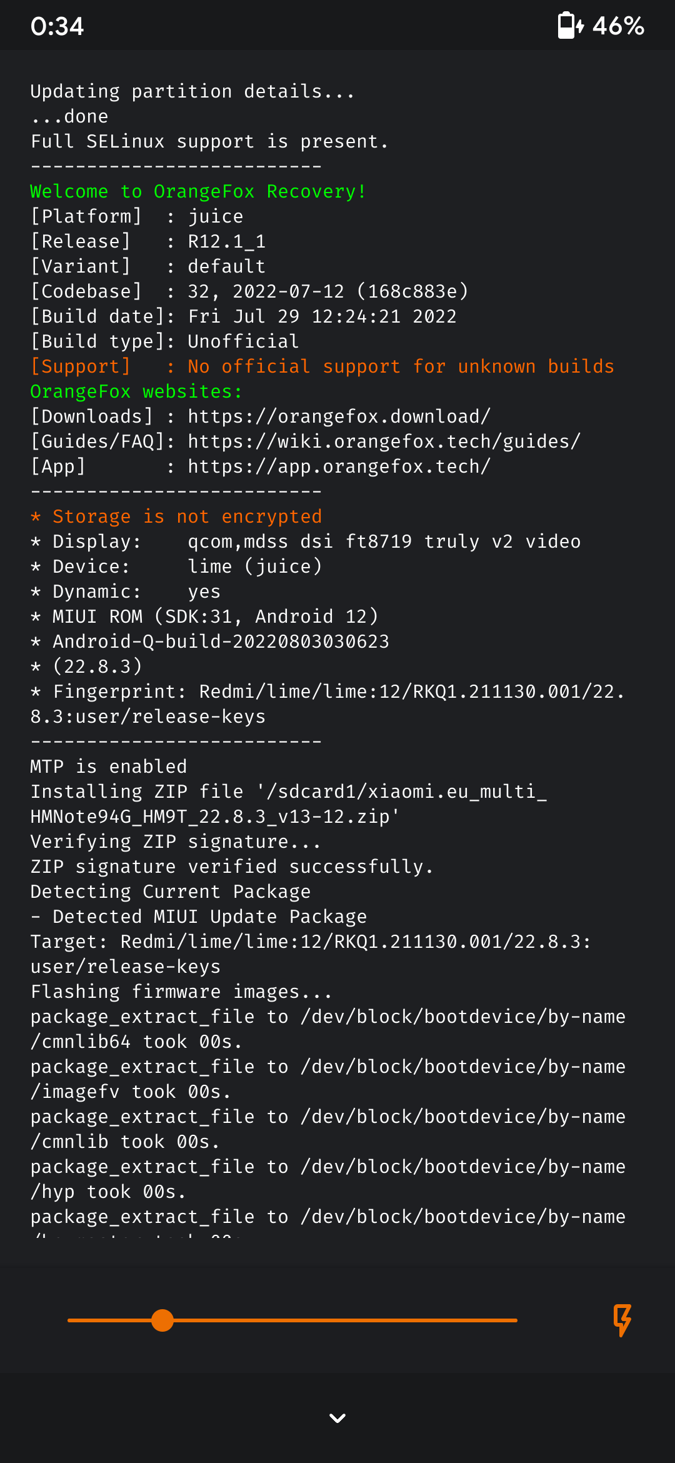
Task: Tap the Installing ZIP file log line
Action: click(289, 804)
